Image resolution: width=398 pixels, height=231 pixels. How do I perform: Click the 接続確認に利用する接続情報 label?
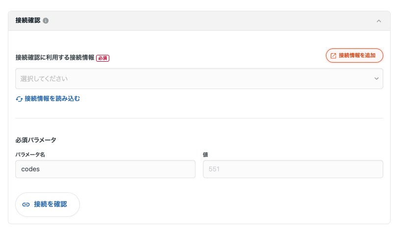pyautogui.click(x=55, y=58)
